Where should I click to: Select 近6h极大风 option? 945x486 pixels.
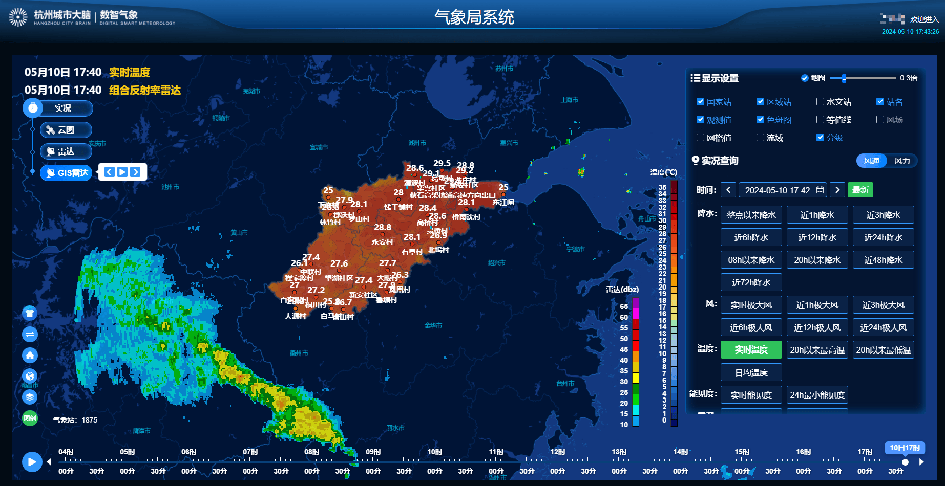coord(751,327)
